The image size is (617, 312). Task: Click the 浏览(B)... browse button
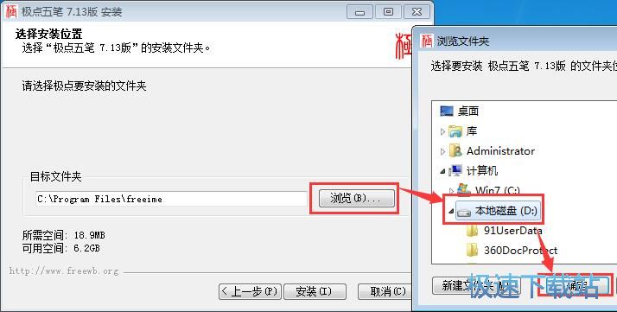357,198
